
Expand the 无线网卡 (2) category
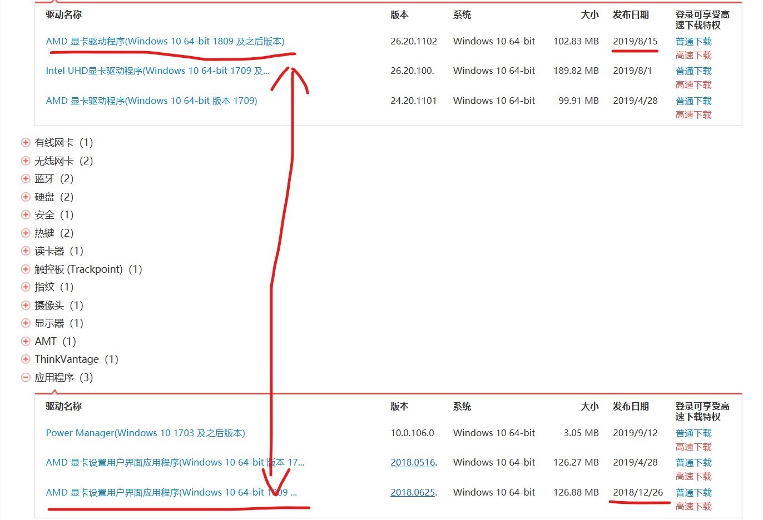tap(26, 161)
